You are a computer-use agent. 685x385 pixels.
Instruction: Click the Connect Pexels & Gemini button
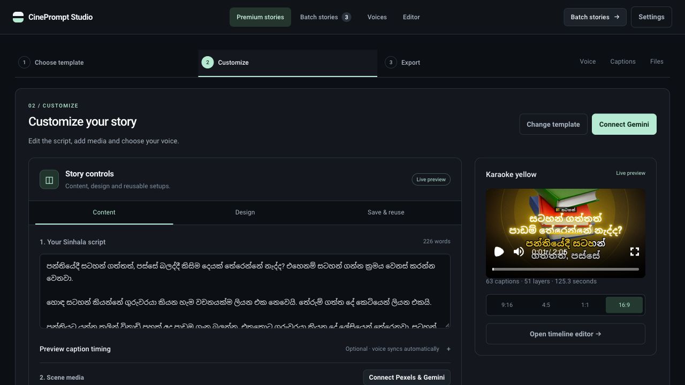[x=407, y=378]
